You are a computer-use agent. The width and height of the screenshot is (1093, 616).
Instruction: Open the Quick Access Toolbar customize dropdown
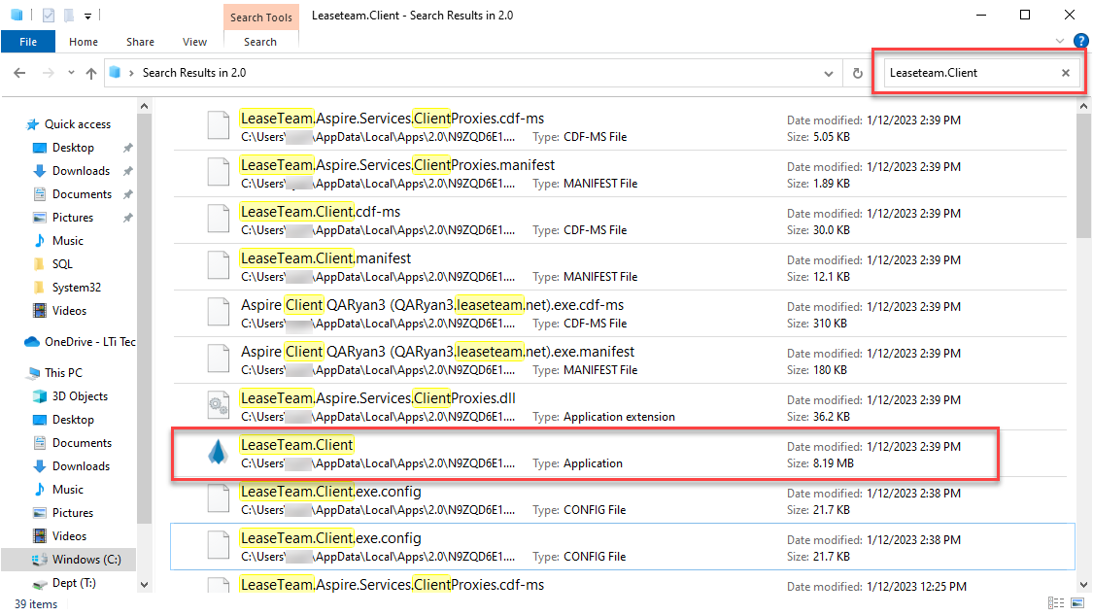pos(87,16)
